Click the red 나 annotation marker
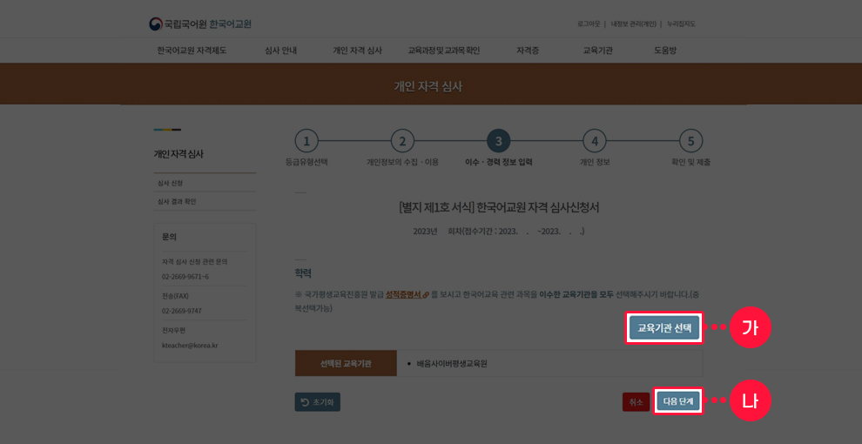Screen dimensions: 862x444 pyautogui.click(x=751, y=401)
